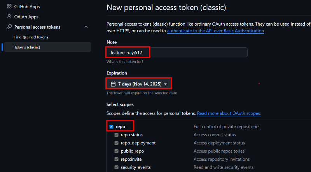
Task: Toggle the security_events checkbox
Action: click(117, 167)
